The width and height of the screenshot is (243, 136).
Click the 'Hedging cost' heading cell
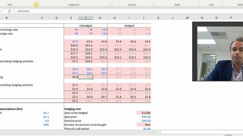(x=73, y=109)
